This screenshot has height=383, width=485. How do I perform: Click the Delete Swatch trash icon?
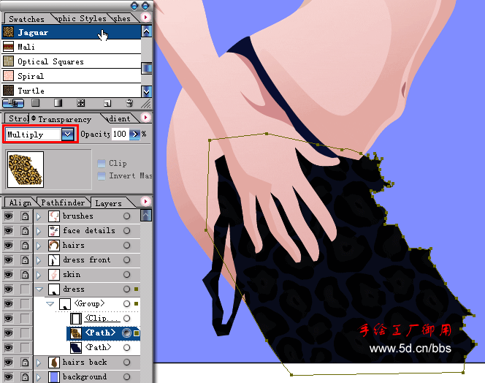[x=129, y=104]
